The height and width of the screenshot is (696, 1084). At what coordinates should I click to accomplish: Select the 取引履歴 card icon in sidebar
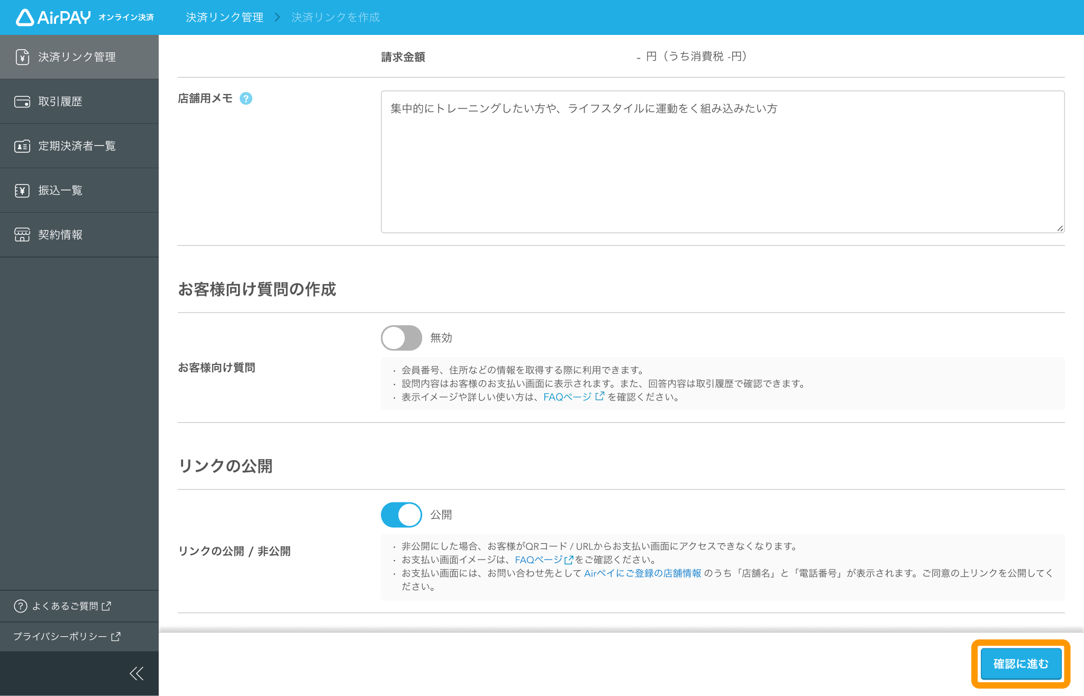(x=22, y=101)
